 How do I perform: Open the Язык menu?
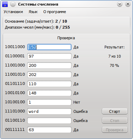coord(33,12)
